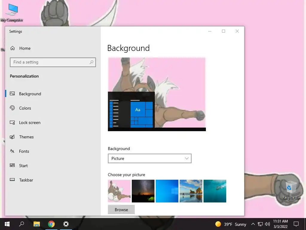
Task: Open the Windows Start menu button
Action: [x=7, y=224]
